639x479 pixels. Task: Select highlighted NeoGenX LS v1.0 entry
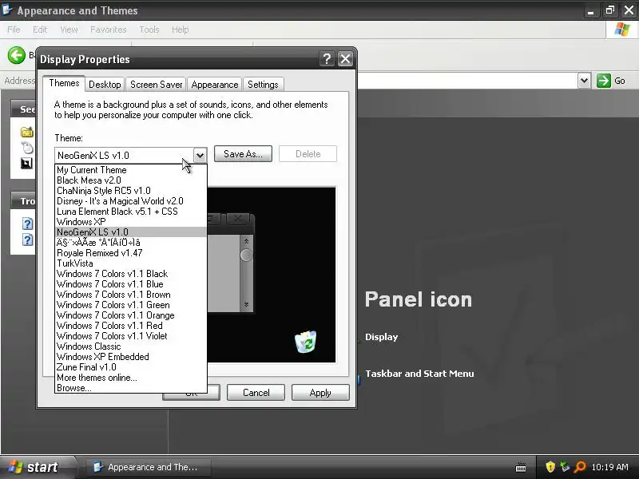point(130,232)
